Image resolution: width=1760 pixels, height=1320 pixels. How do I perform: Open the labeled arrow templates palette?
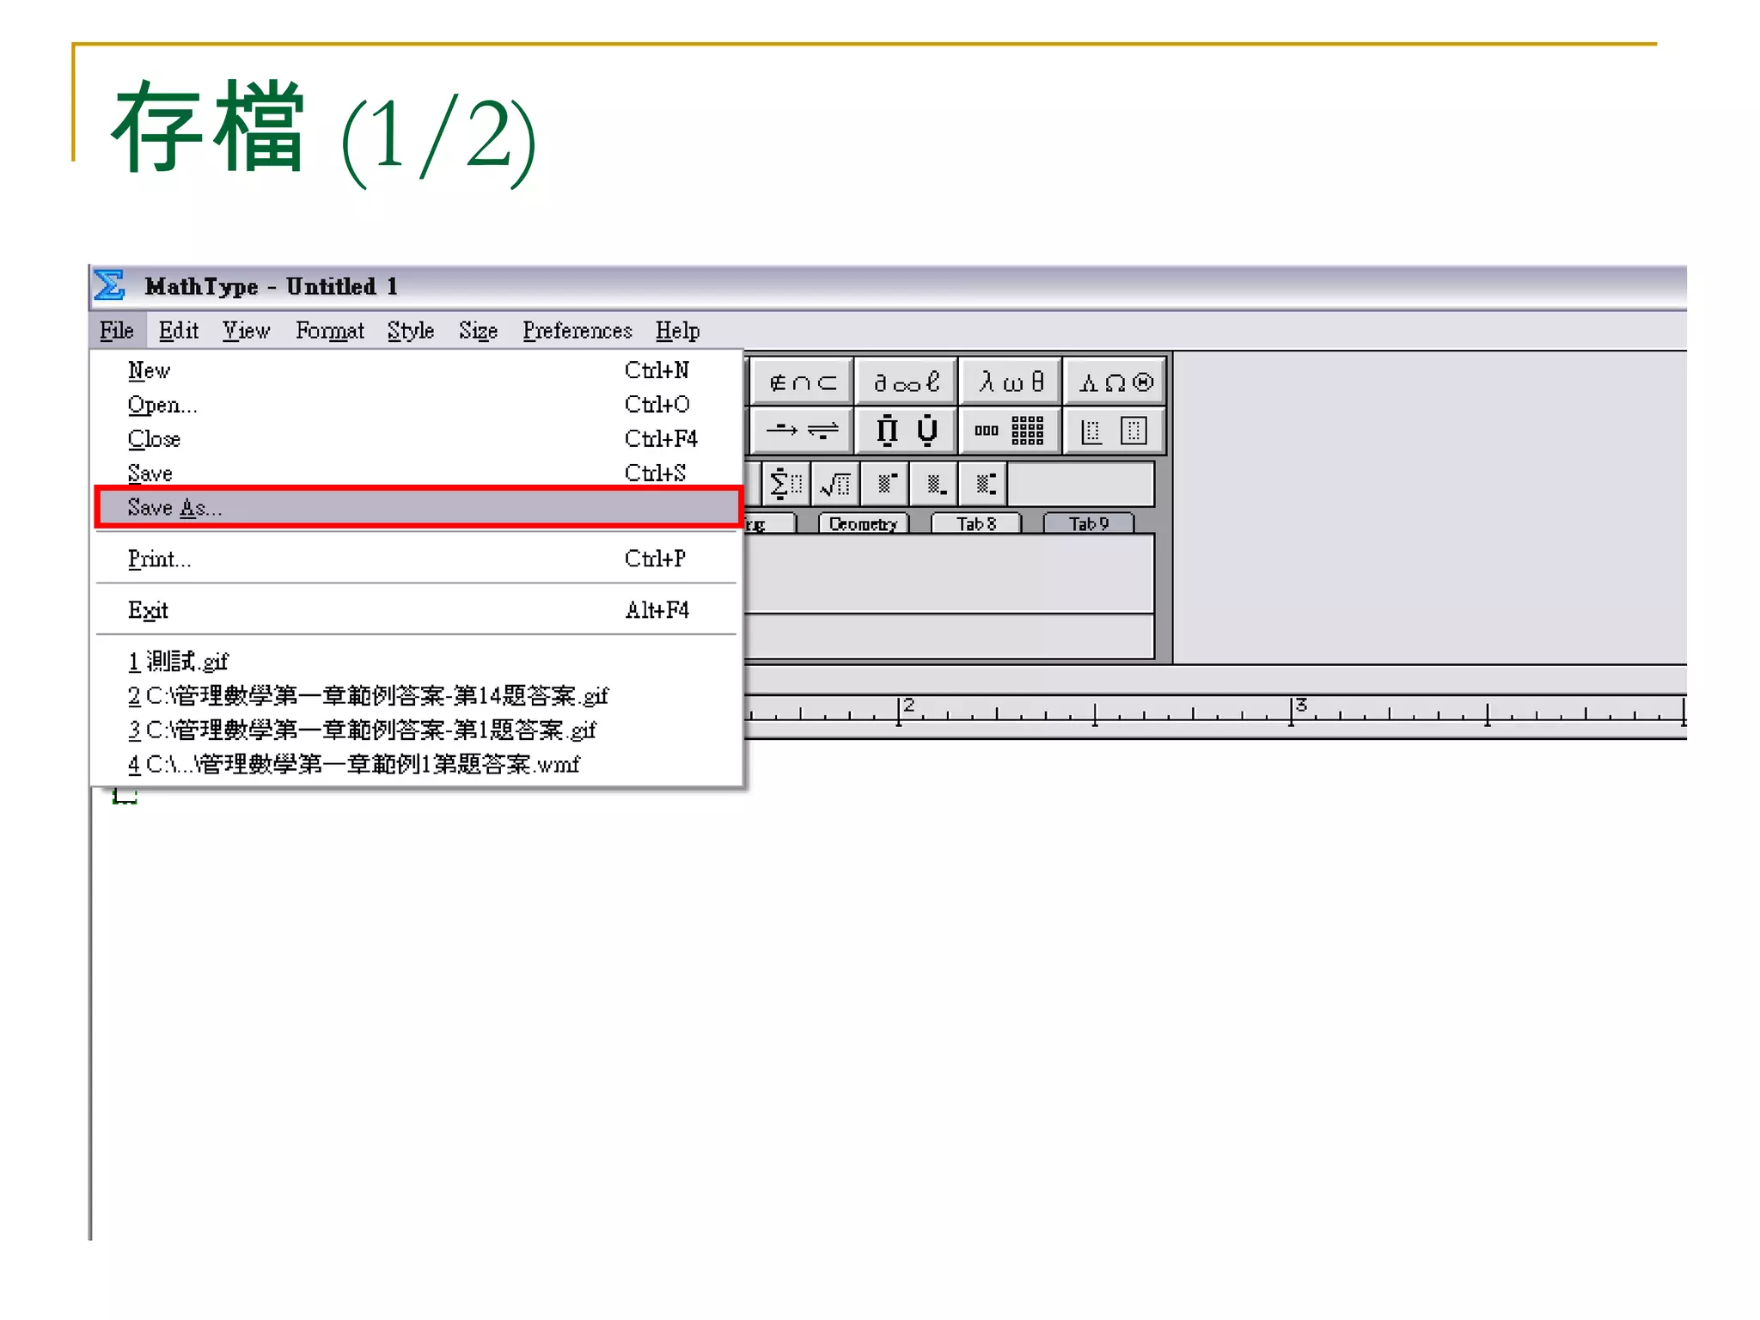click(x=802, y=431)
